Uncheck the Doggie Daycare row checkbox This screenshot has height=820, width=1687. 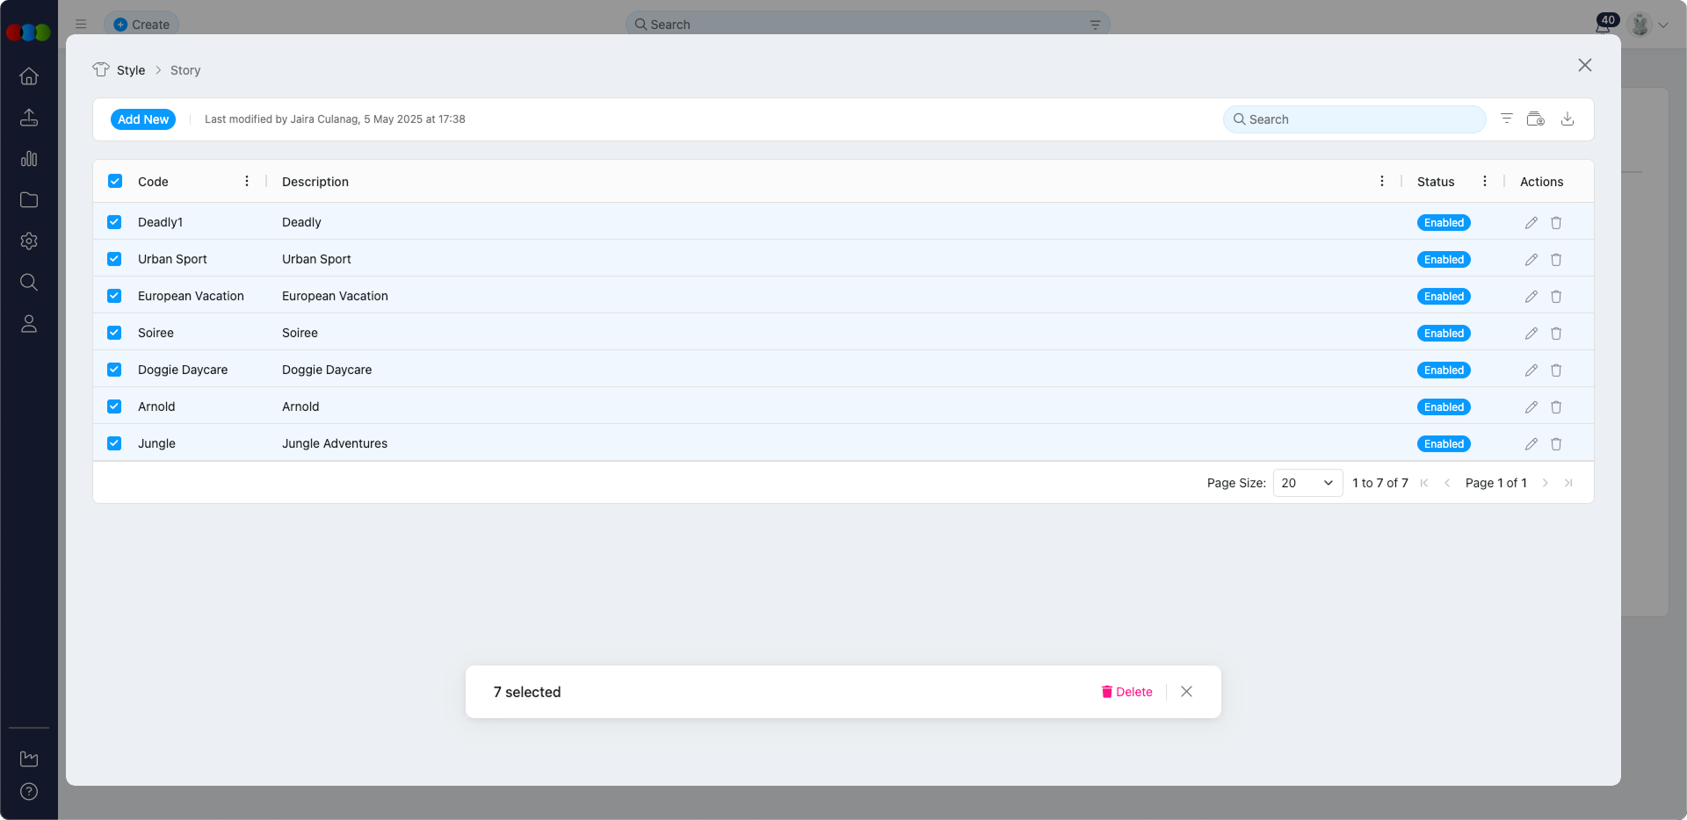click(x=114, y=370)
